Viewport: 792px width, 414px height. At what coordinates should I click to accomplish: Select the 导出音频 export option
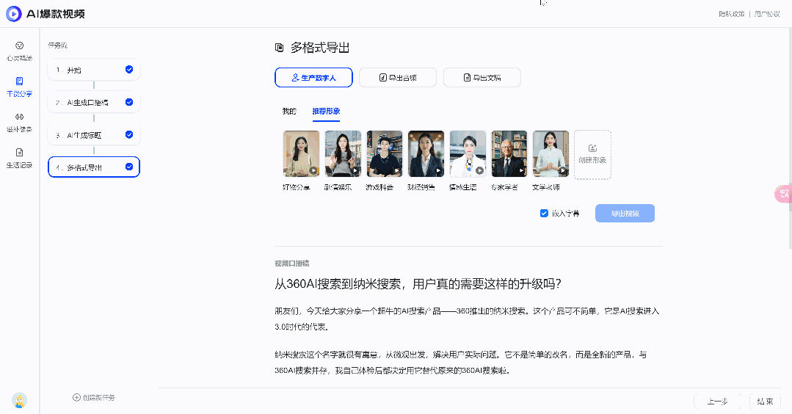tap(398, 77)
